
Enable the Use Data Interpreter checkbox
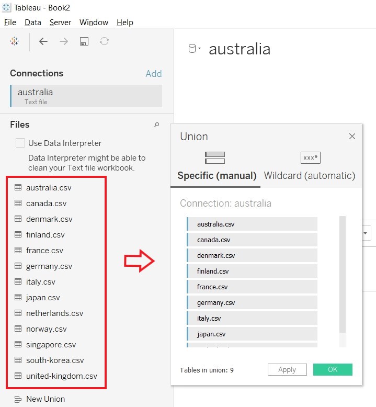click(20, 143)
